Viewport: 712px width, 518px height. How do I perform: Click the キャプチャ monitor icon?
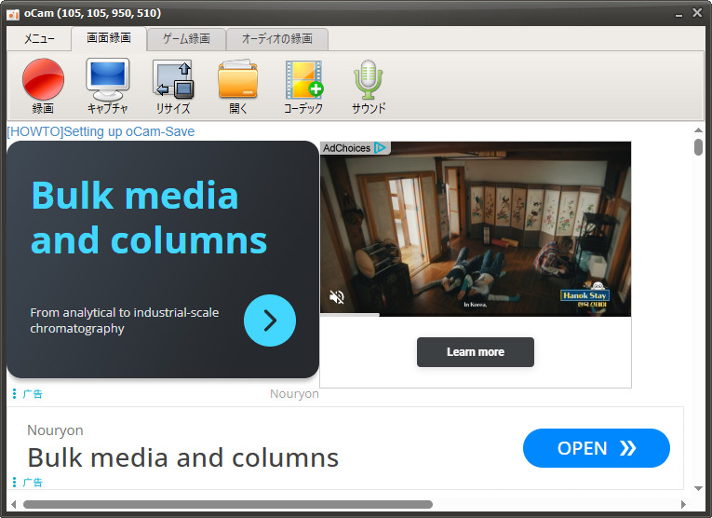click(108, 86)
